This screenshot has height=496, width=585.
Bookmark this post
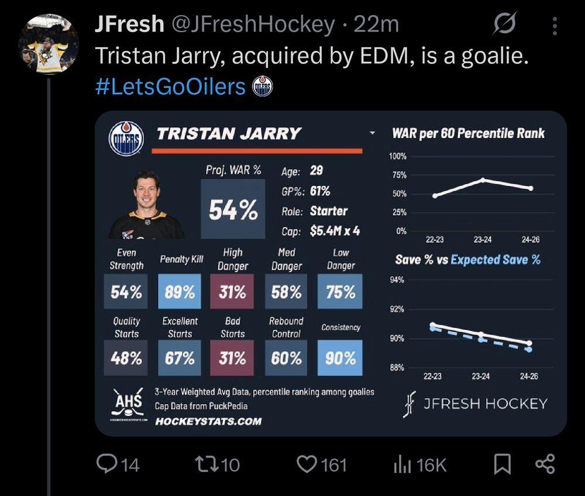pos(503,464)
